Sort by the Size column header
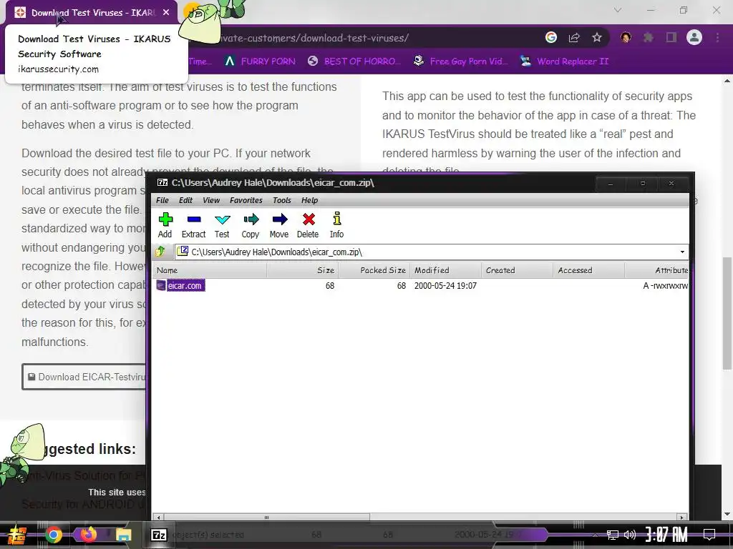Image resolution: width=733 pixels, height=549 pixels. point(303,270)
